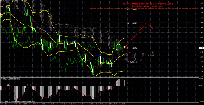The height and width of the screenshot is (105, 204).
Task: Click the 1.3735 price axis label
Action: click(201, 18)
